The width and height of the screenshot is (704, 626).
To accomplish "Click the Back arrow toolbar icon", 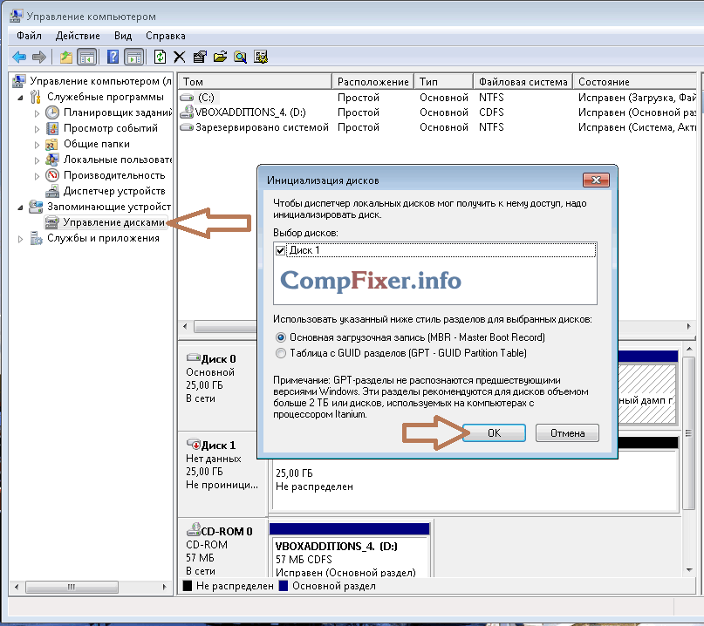I will tap(19, 57).
